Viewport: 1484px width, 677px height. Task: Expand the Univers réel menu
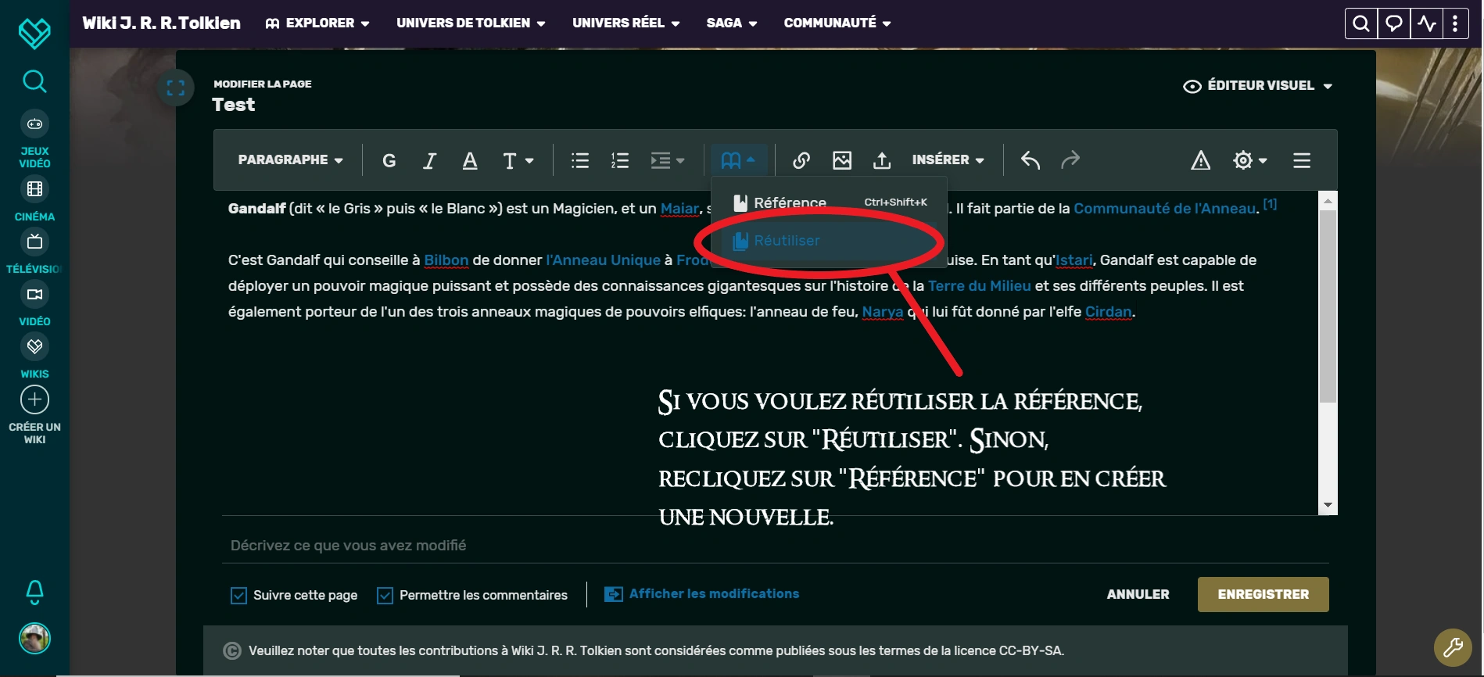coord(626,23)
